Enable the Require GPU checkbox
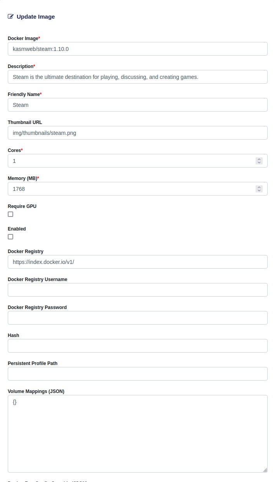This screenshot has height=482, width=275. coord(10,214)
